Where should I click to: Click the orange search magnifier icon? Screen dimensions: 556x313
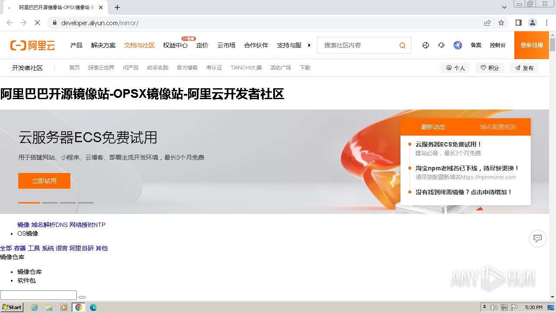(x=402, y=45)
